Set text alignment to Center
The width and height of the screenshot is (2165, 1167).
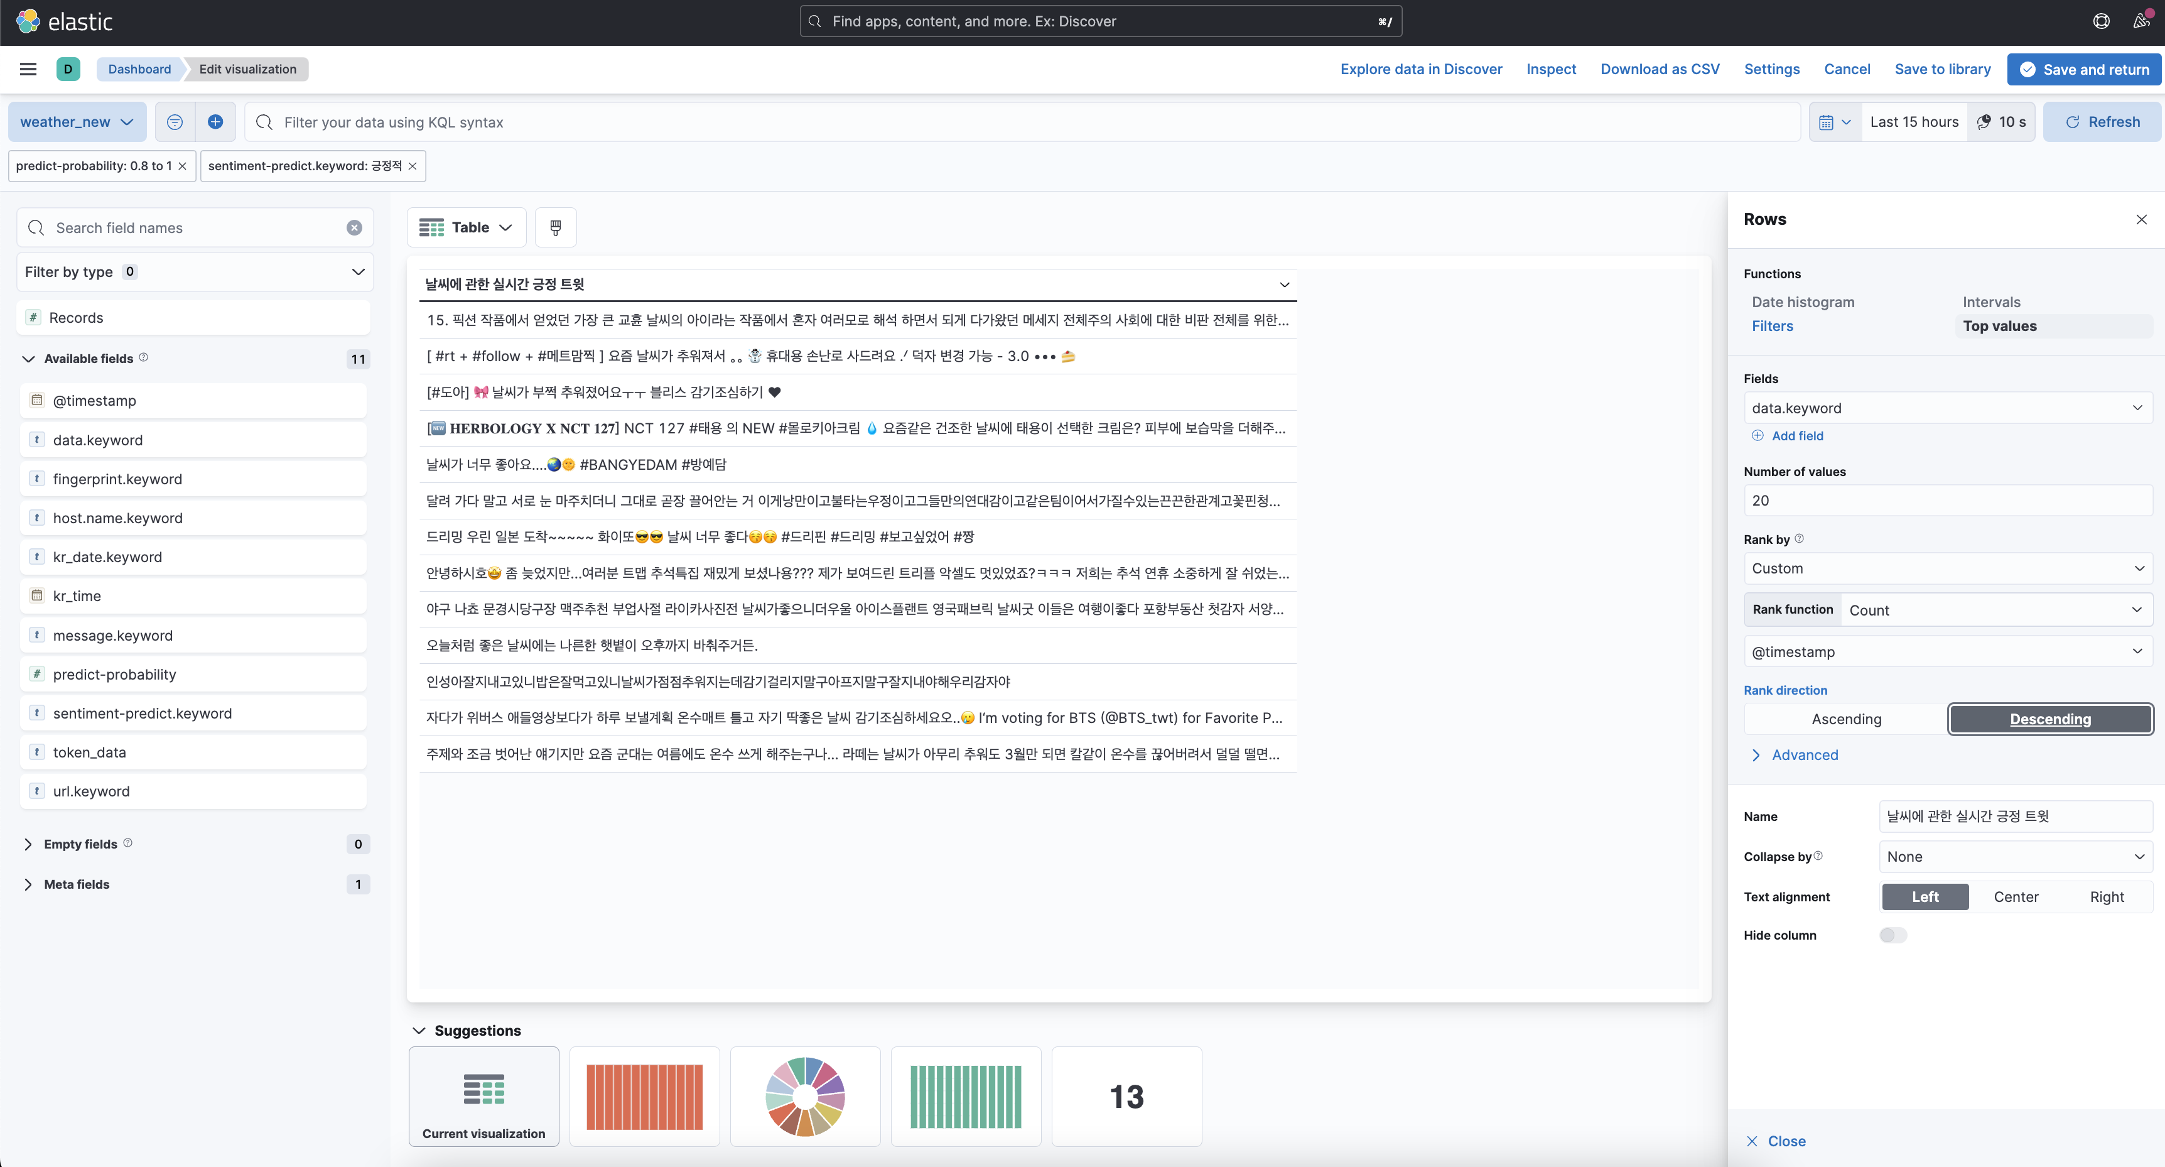pos(2016,896)
